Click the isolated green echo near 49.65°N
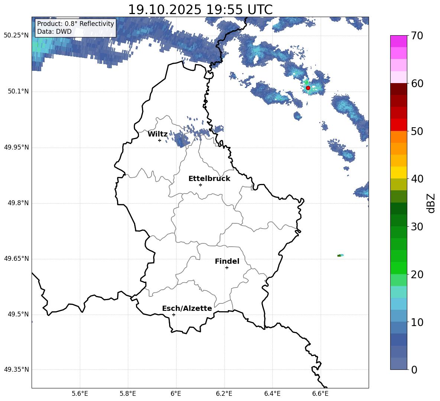Image resolution: width=440 pixels, height=401 pixels. (x=340, y=255)
